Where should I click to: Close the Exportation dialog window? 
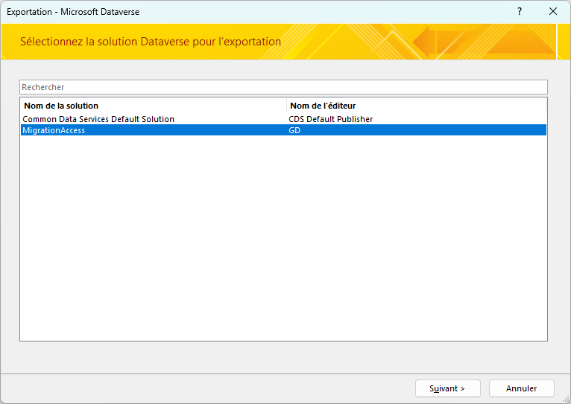[x=553, y=12]
